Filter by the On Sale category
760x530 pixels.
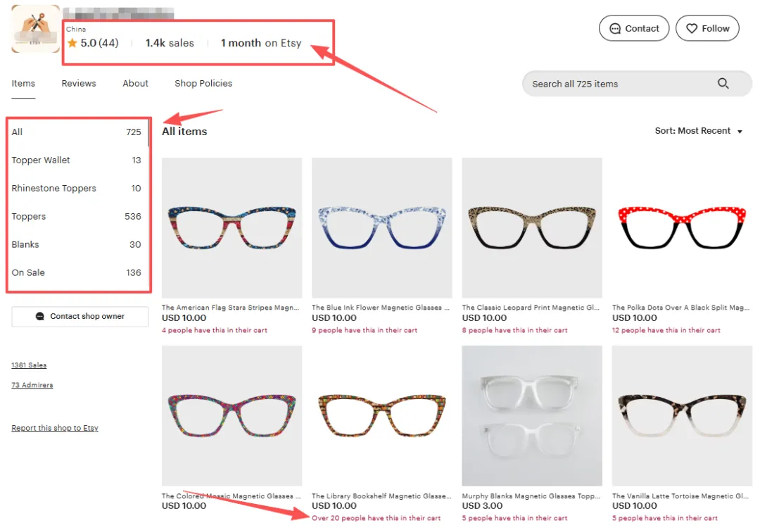pos(28,272)
